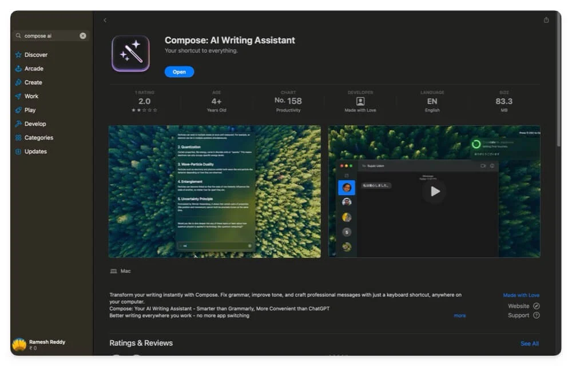
Task: Click the 83.3 MB size value
Action: (504, 101)
